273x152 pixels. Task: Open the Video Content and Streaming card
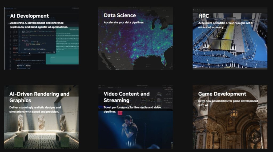tap(136, 117)
